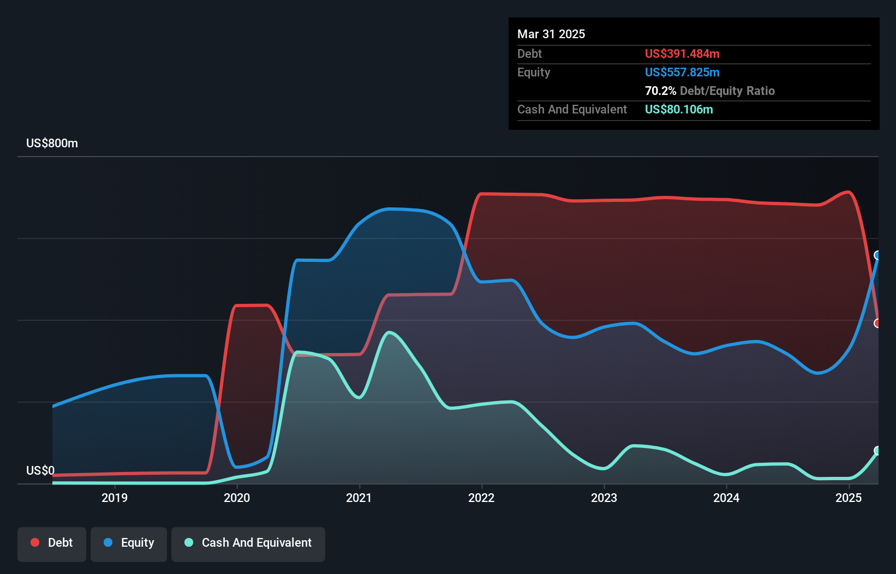Toggle the Debt series legend button
The image size is (896, 574).
[x=52, y=544]
